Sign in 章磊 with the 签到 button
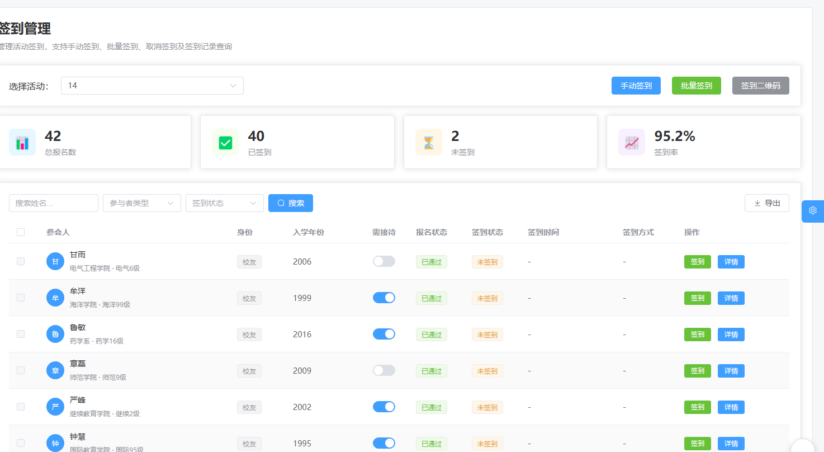The width and height of the screenshot is (824, 452). click(698, 371)
